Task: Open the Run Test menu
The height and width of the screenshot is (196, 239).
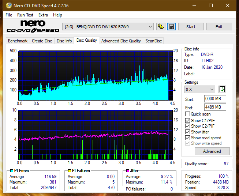Action: coord(25,15)
